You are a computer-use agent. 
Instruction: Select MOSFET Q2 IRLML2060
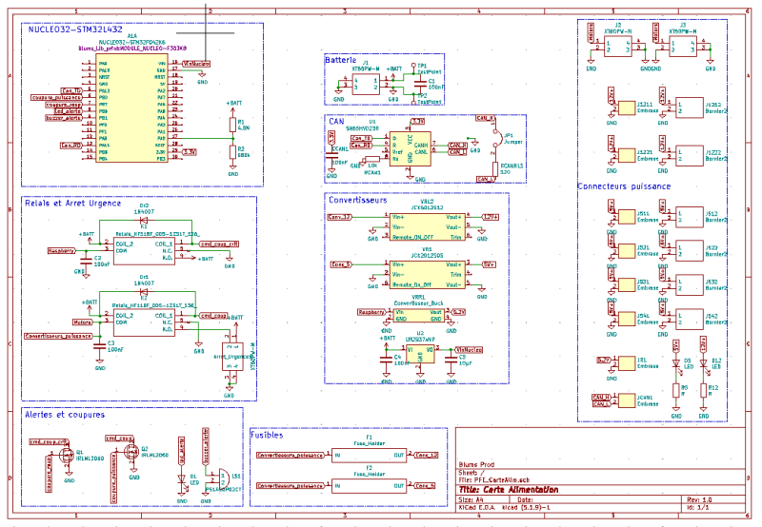(130, 452)
